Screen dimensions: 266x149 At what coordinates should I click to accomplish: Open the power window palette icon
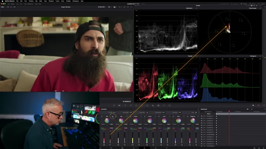(x=136, y=106)
